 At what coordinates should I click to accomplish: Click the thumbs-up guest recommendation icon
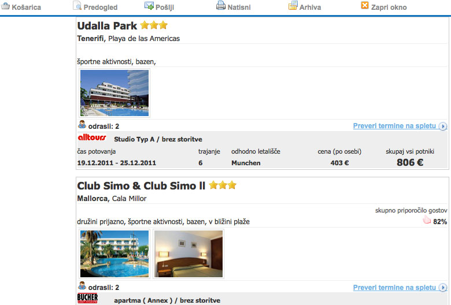tap(427, 221)
